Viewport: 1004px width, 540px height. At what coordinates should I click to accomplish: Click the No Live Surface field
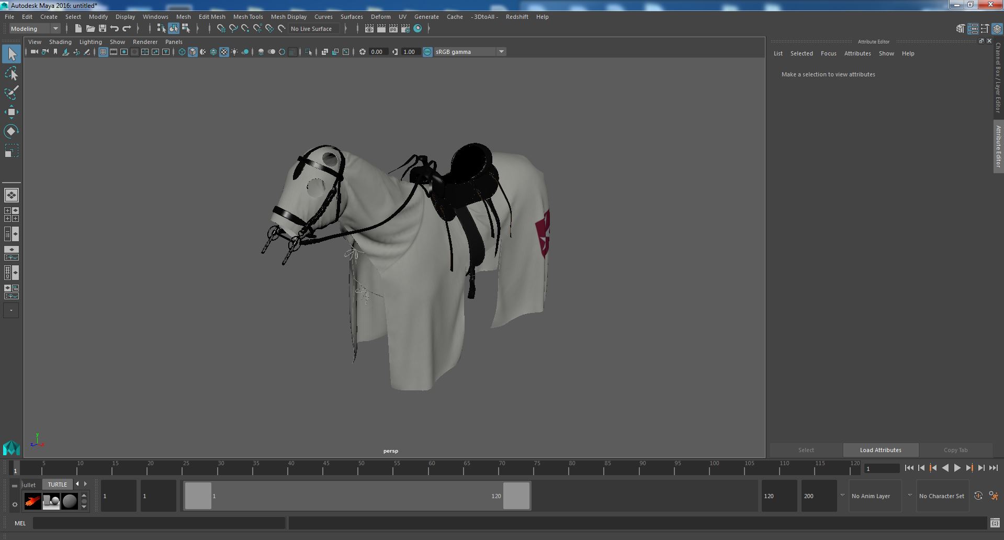pos(314,29)
